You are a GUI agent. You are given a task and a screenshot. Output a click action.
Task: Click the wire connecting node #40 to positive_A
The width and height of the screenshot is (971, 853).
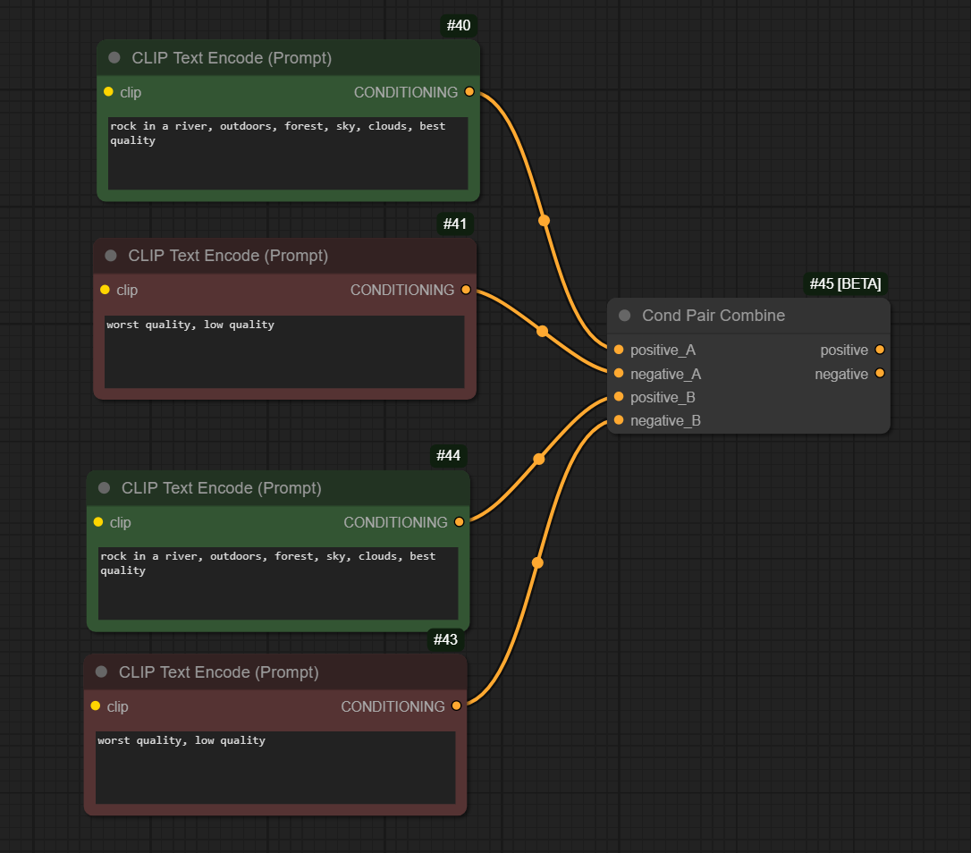(542, 219)
